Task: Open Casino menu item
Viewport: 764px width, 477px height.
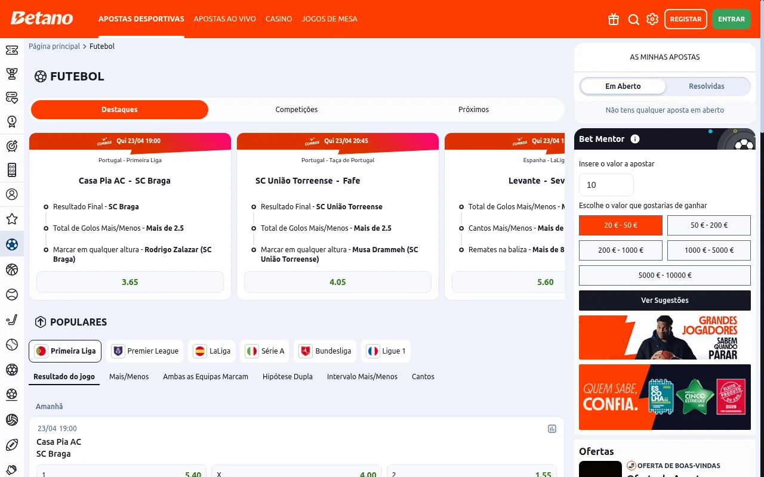Action: coord(279,19)
